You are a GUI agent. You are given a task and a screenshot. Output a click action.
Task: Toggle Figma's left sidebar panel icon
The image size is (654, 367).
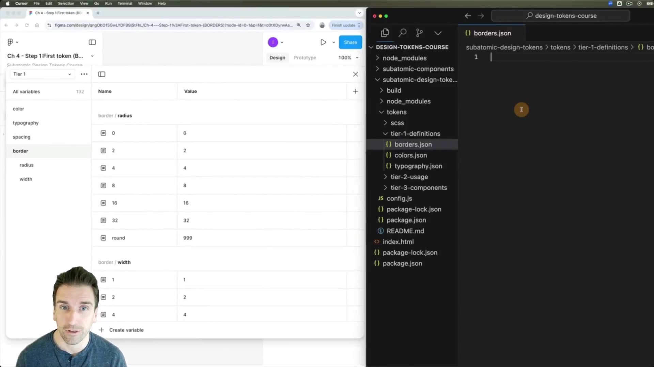[x=92, y=42]
